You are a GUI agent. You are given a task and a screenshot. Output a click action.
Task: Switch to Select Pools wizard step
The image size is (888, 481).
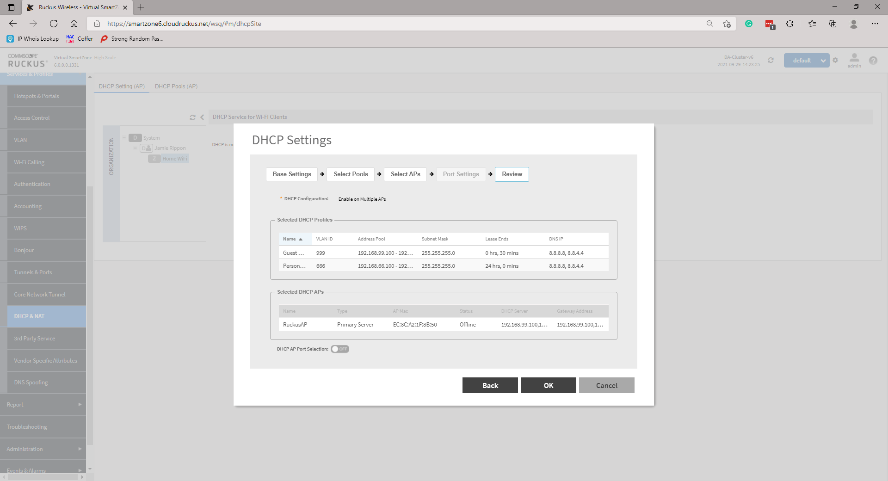pos(351,174)
